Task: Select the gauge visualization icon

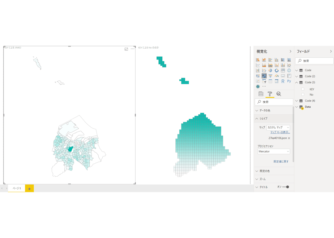Action: coord(277,76)
